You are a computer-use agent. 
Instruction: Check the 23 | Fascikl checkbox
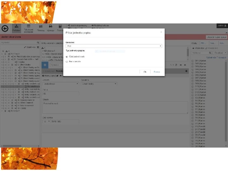193,126
